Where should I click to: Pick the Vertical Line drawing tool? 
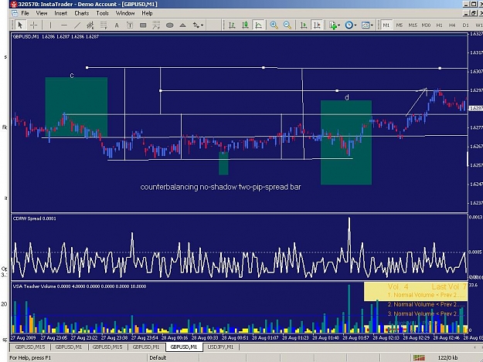pyautogui.click(x=50, y=25)
